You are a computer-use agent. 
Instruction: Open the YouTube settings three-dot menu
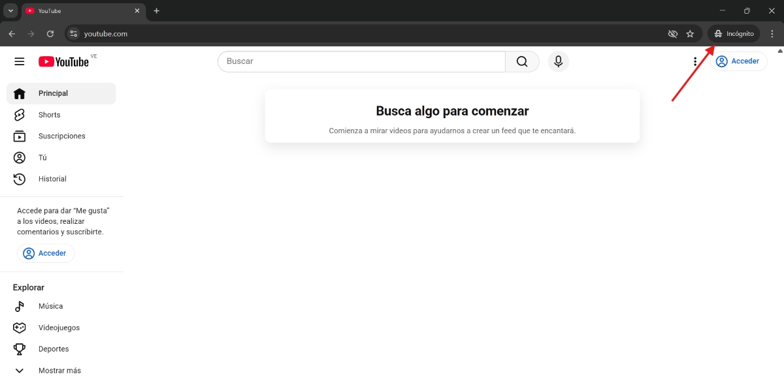694,61
